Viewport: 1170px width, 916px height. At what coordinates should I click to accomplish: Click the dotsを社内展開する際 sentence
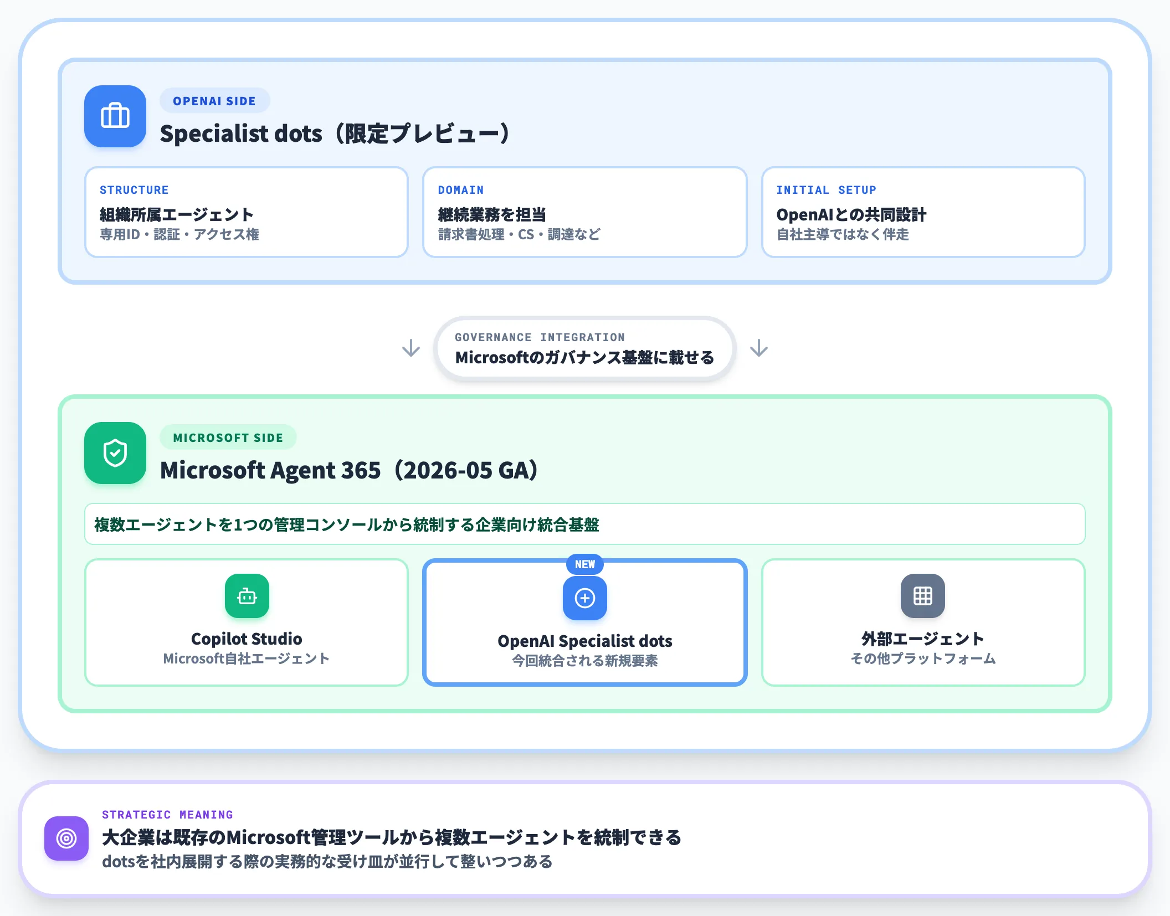(x=327, y=862)
